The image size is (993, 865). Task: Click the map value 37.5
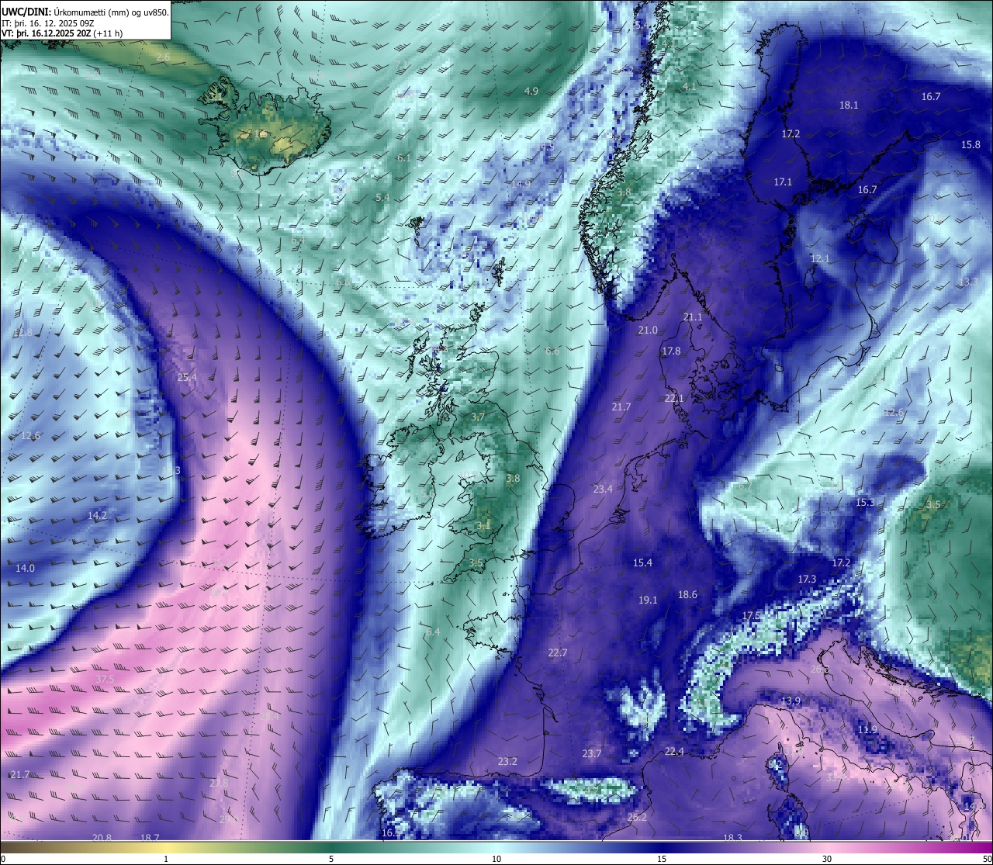click(x=105, y=680)
